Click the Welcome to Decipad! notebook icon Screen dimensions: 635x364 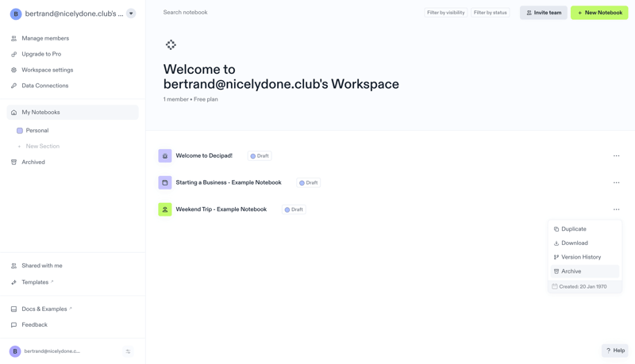coord(165,156)
